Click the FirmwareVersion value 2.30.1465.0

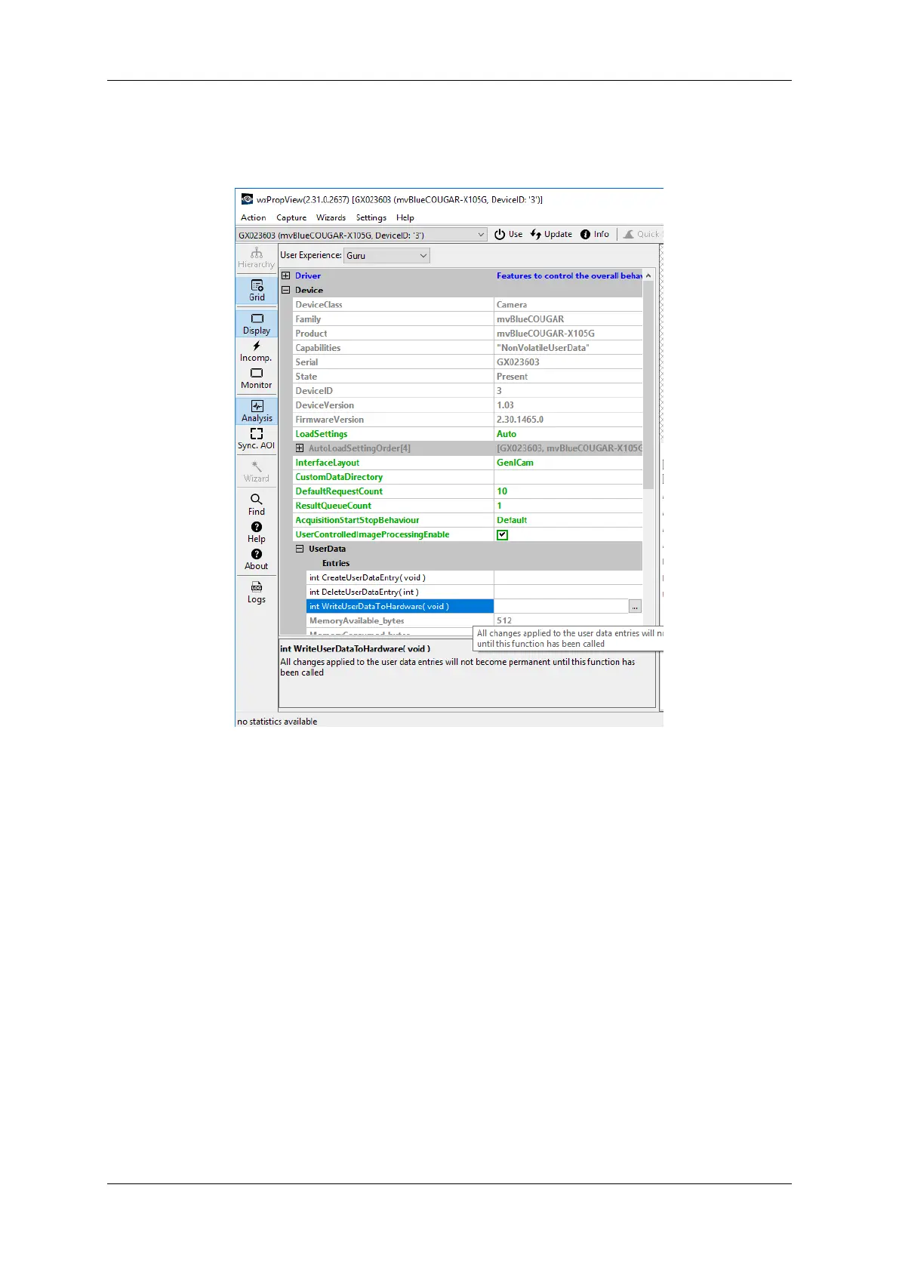point(520,420)
